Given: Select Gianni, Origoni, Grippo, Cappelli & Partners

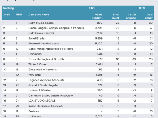Looking at the screenshot, I should coord(56,28).
